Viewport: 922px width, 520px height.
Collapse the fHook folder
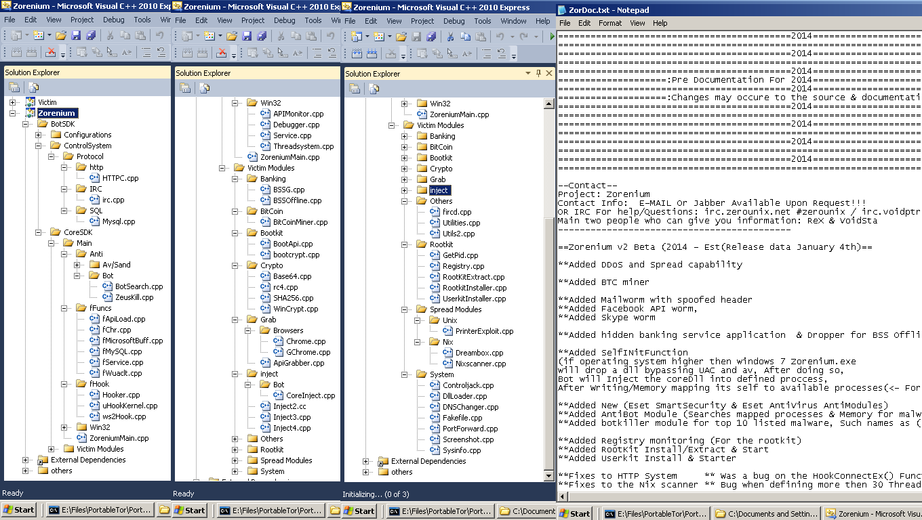click(x=64, y=384)
